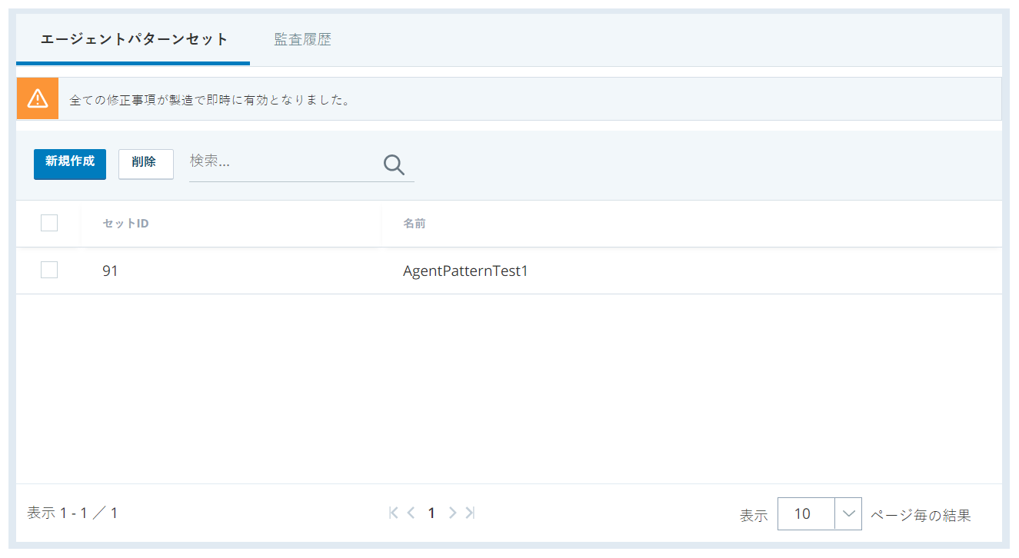Go to previous page arrow

pyautogui.click(x=411, y=513)
